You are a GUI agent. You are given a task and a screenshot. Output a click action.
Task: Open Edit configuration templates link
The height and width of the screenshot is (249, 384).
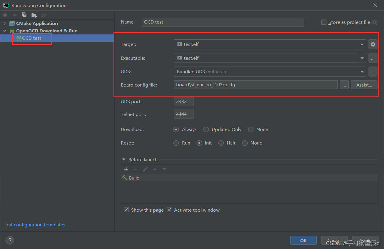tap(36, 225)
